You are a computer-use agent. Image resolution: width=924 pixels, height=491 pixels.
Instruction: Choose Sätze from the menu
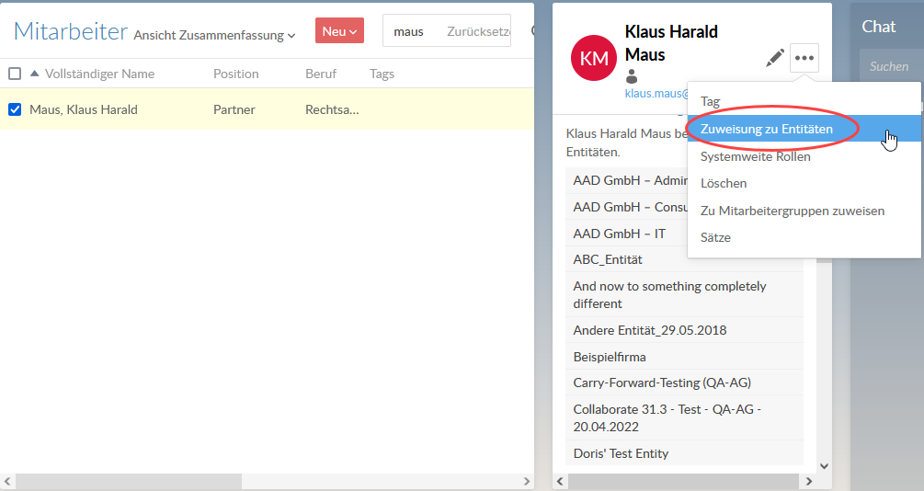click(804, 237)
